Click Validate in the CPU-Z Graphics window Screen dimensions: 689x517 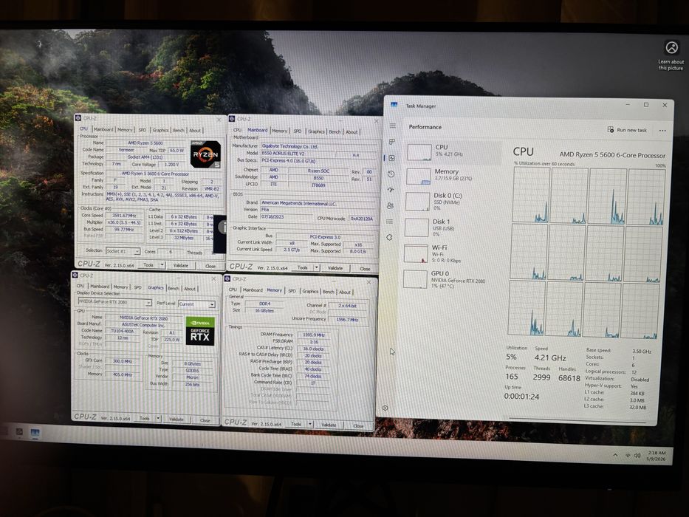pos(176,419)
